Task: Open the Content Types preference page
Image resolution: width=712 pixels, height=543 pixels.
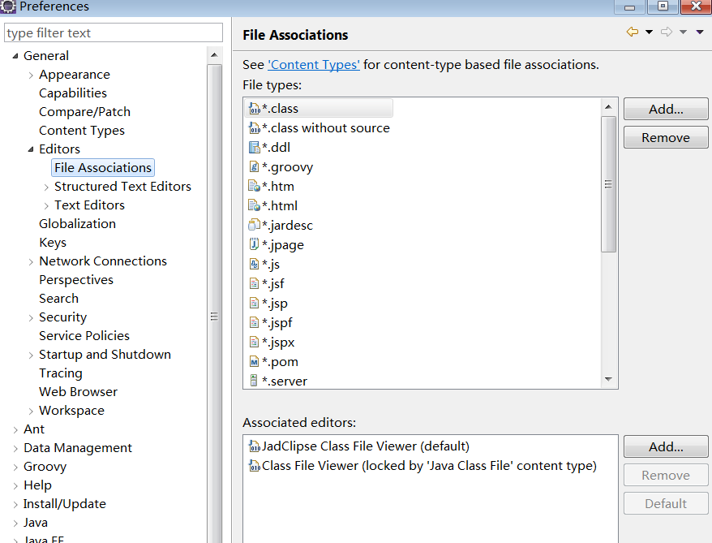Action: pyautogui.click(x=82, y=131)
